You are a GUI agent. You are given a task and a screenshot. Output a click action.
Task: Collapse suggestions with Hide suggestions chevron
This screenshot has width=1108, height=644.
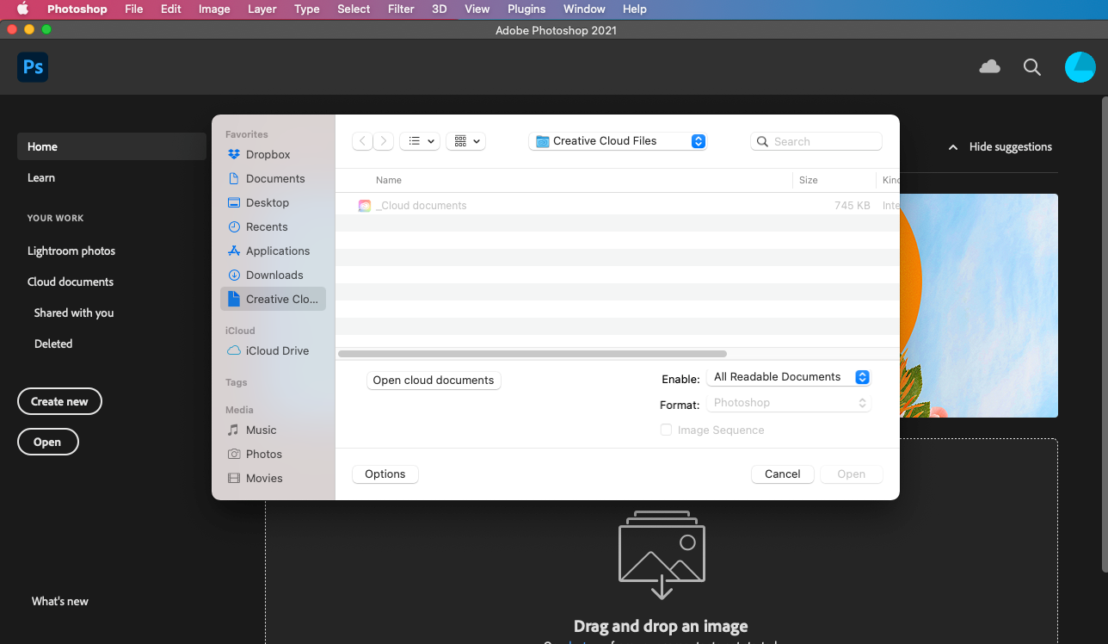click(953, 147)
